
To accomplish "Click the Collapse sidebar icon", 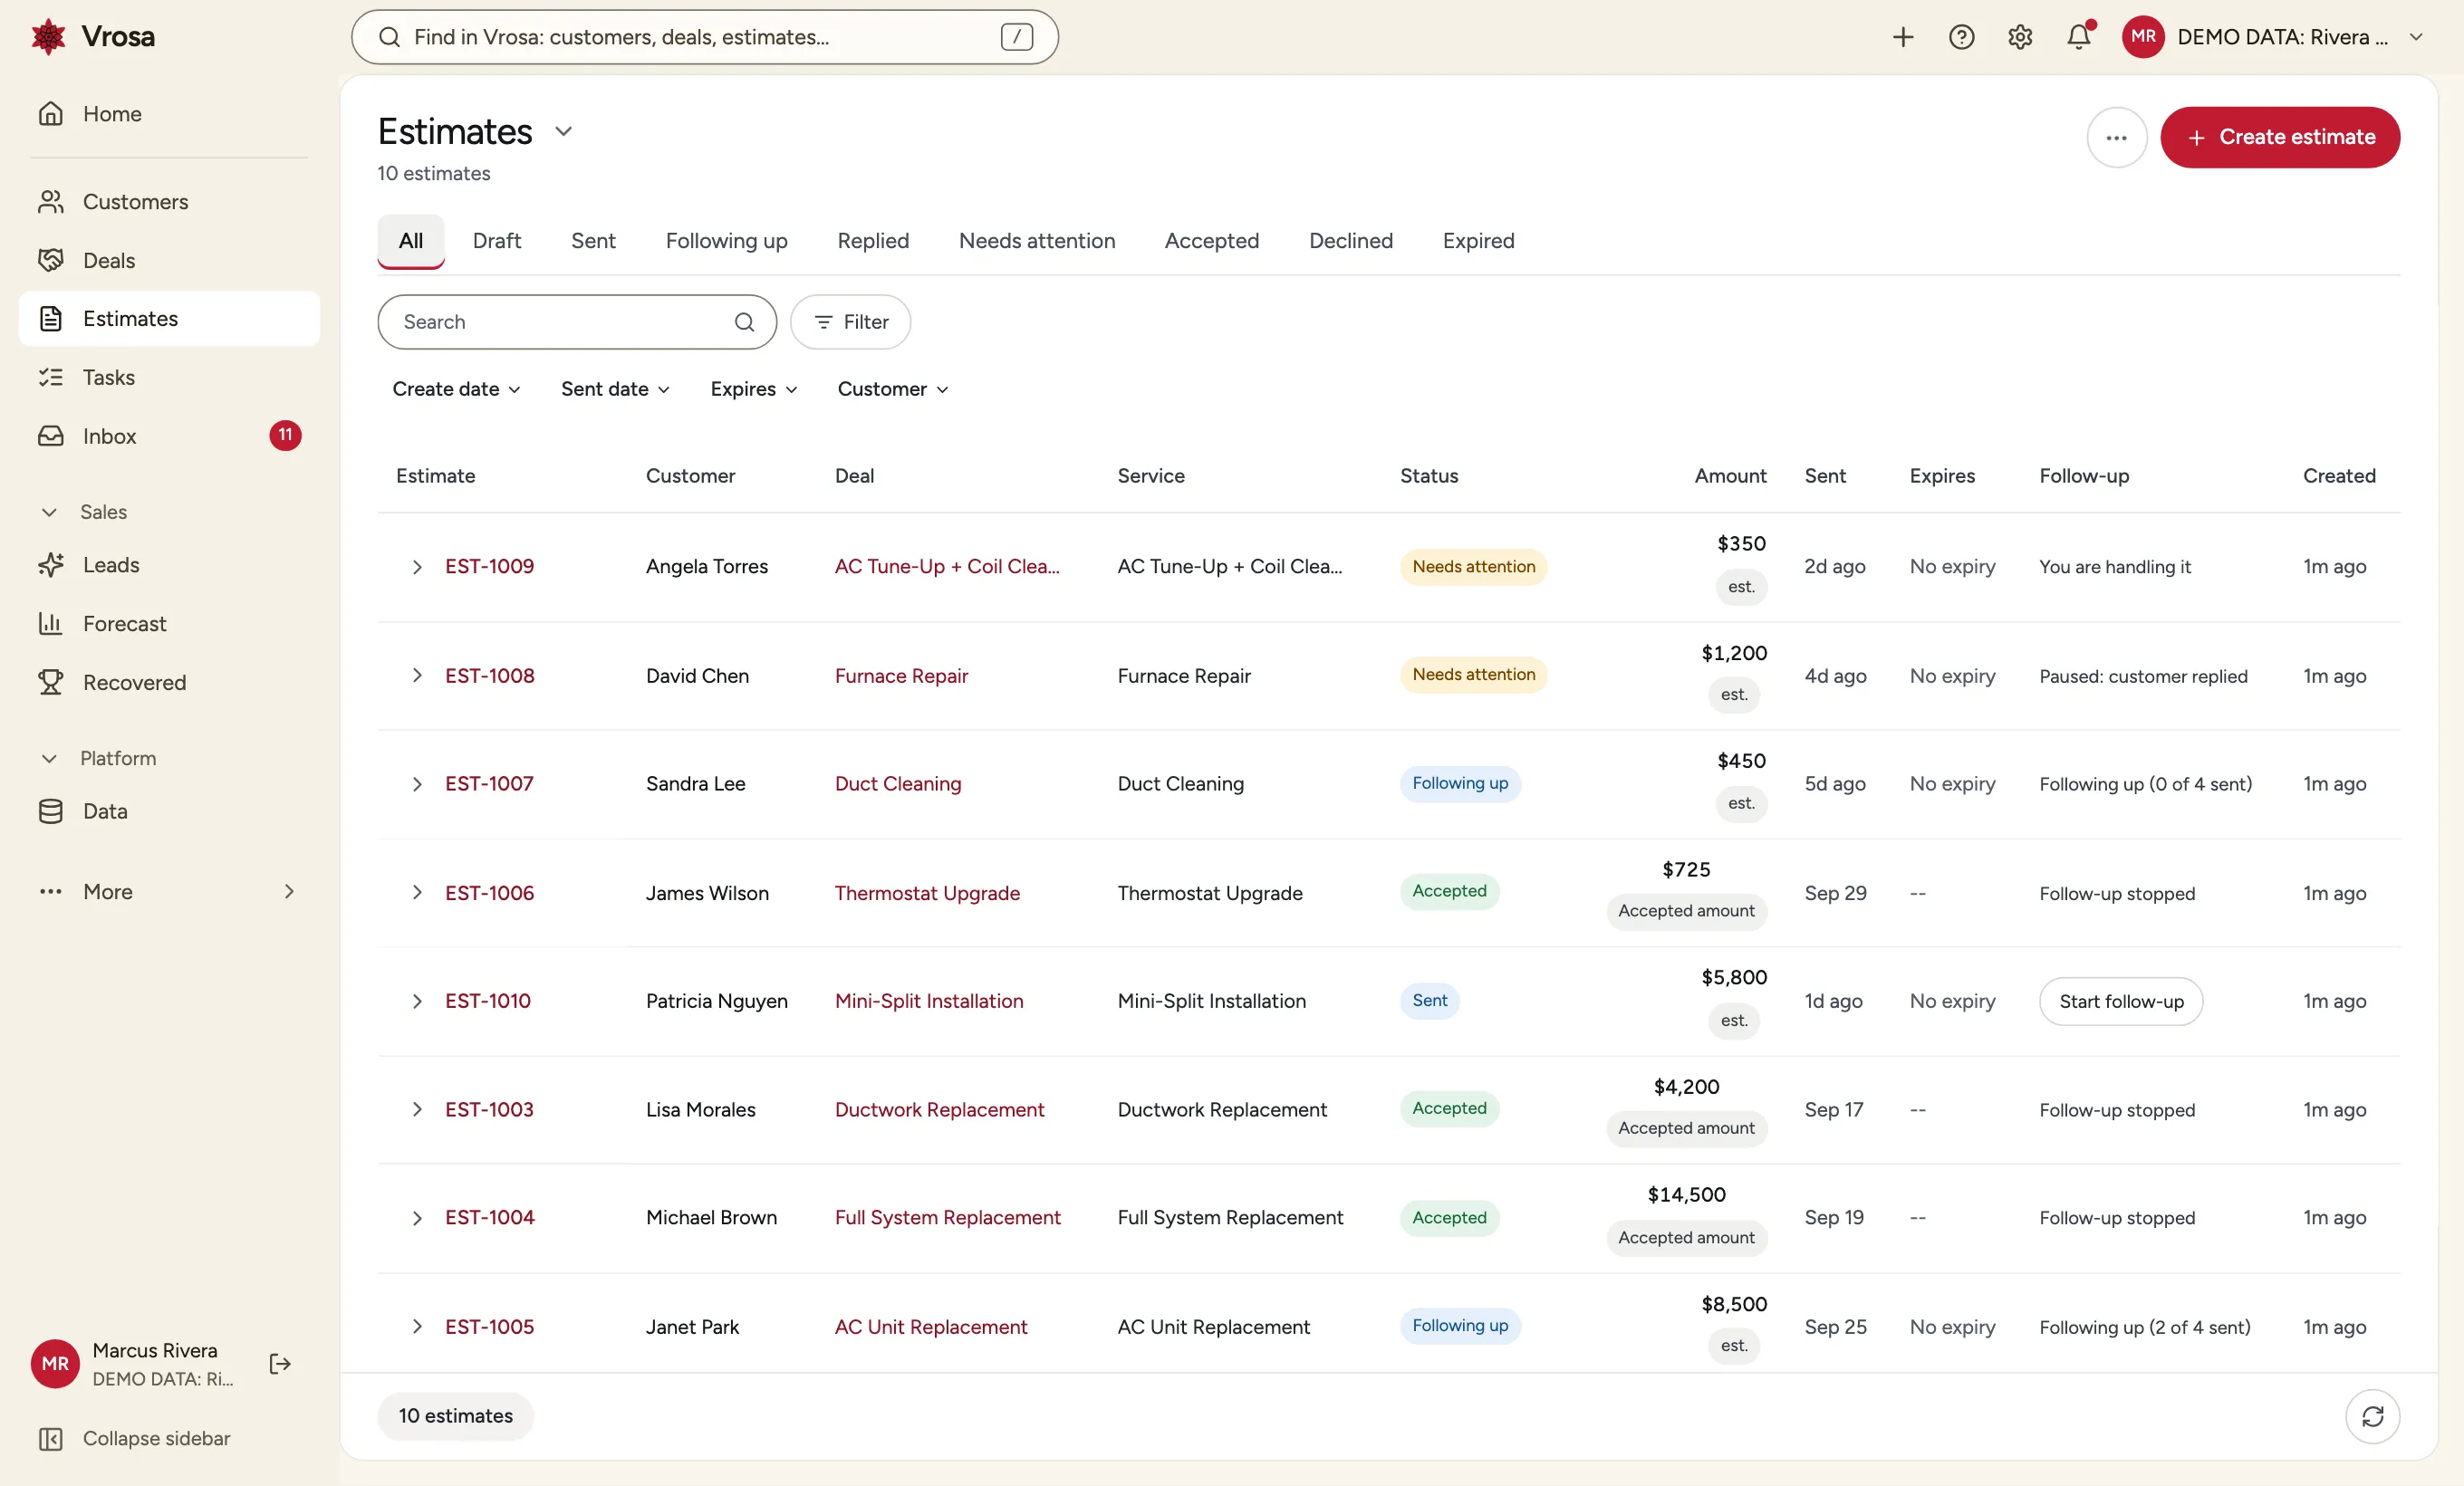I will (50, 1438).
